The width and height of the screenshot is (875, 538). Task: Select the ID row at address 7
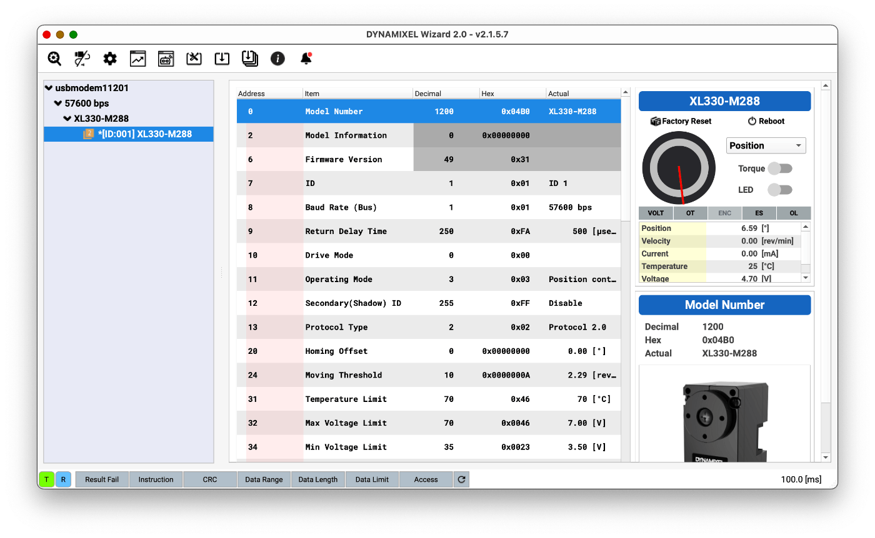(x=429, y=183)
